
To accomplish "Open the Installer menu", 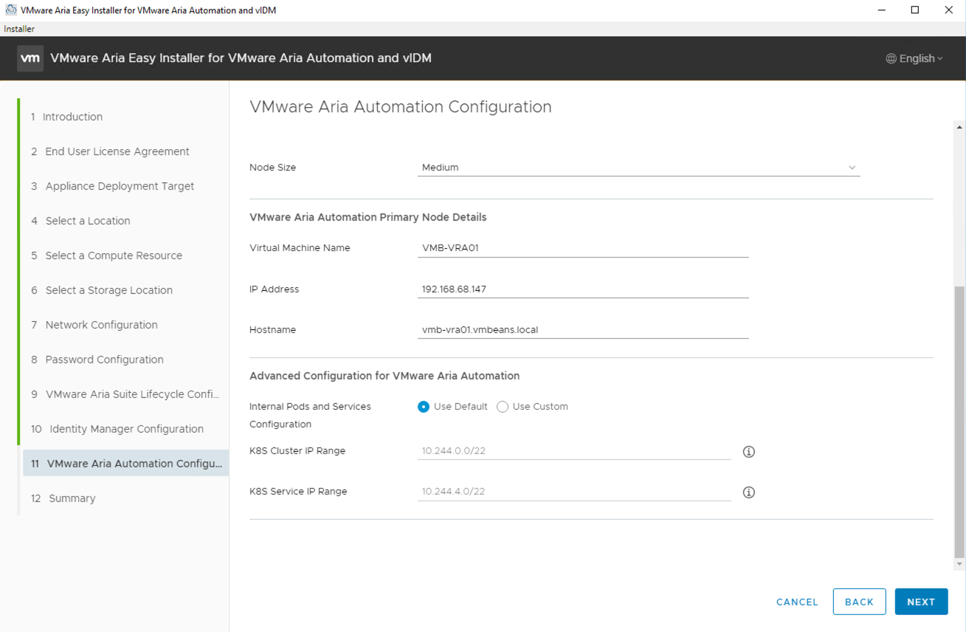I will coord(19,29).
